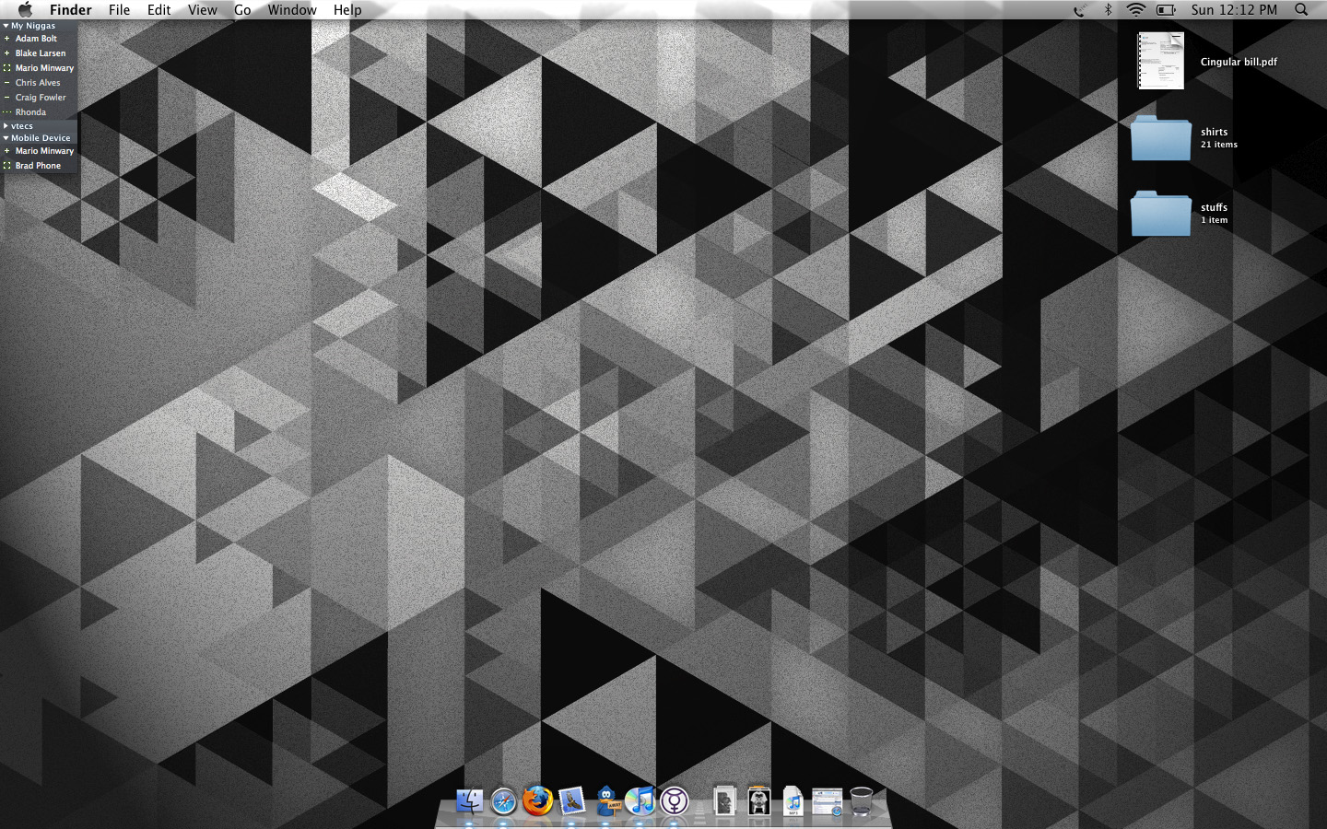The width and height of the screenshot is (1327, 829).
Task: Click the phone status icon in menu bar
Action: tap(1079, 10)
